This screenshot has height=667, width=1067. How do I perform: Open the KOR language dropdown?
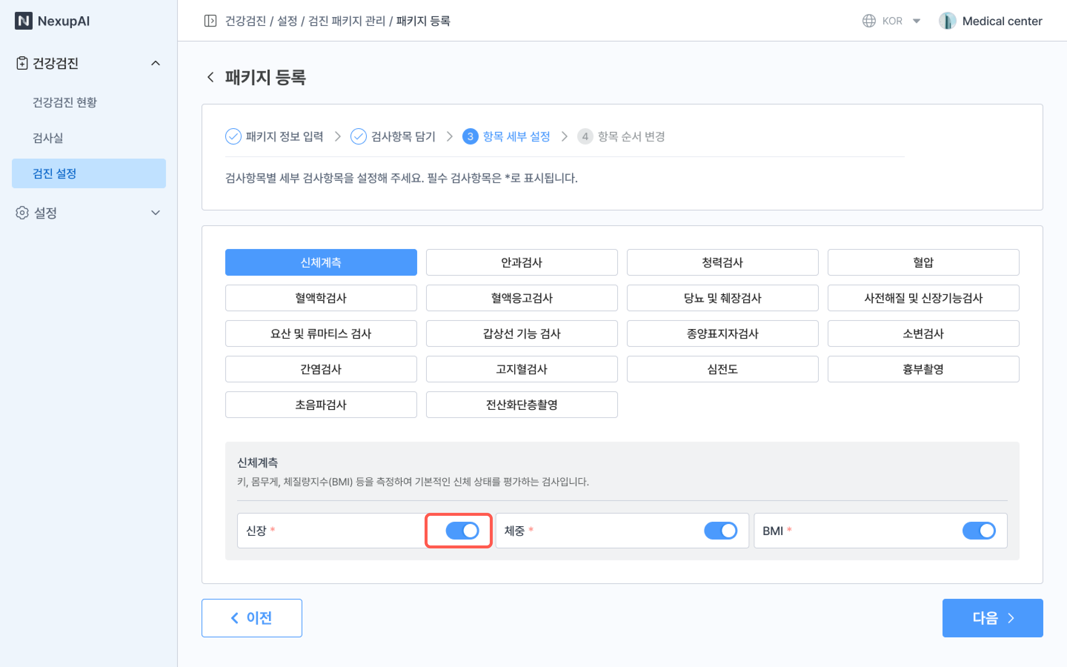coord(916,21)
